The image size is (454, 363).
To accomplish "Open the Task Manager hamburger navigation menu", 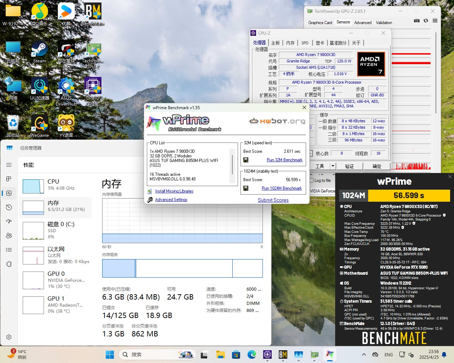I will (x=9, y=165).
